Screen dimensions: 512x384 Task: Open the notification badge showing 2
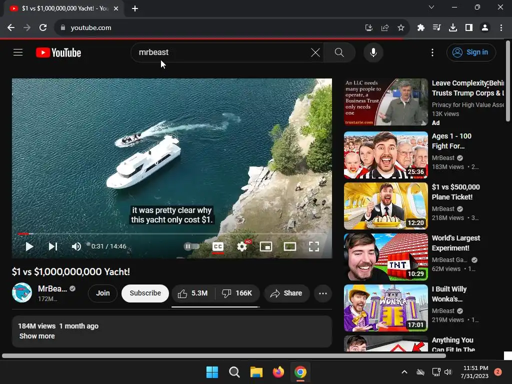coord(497,372)
